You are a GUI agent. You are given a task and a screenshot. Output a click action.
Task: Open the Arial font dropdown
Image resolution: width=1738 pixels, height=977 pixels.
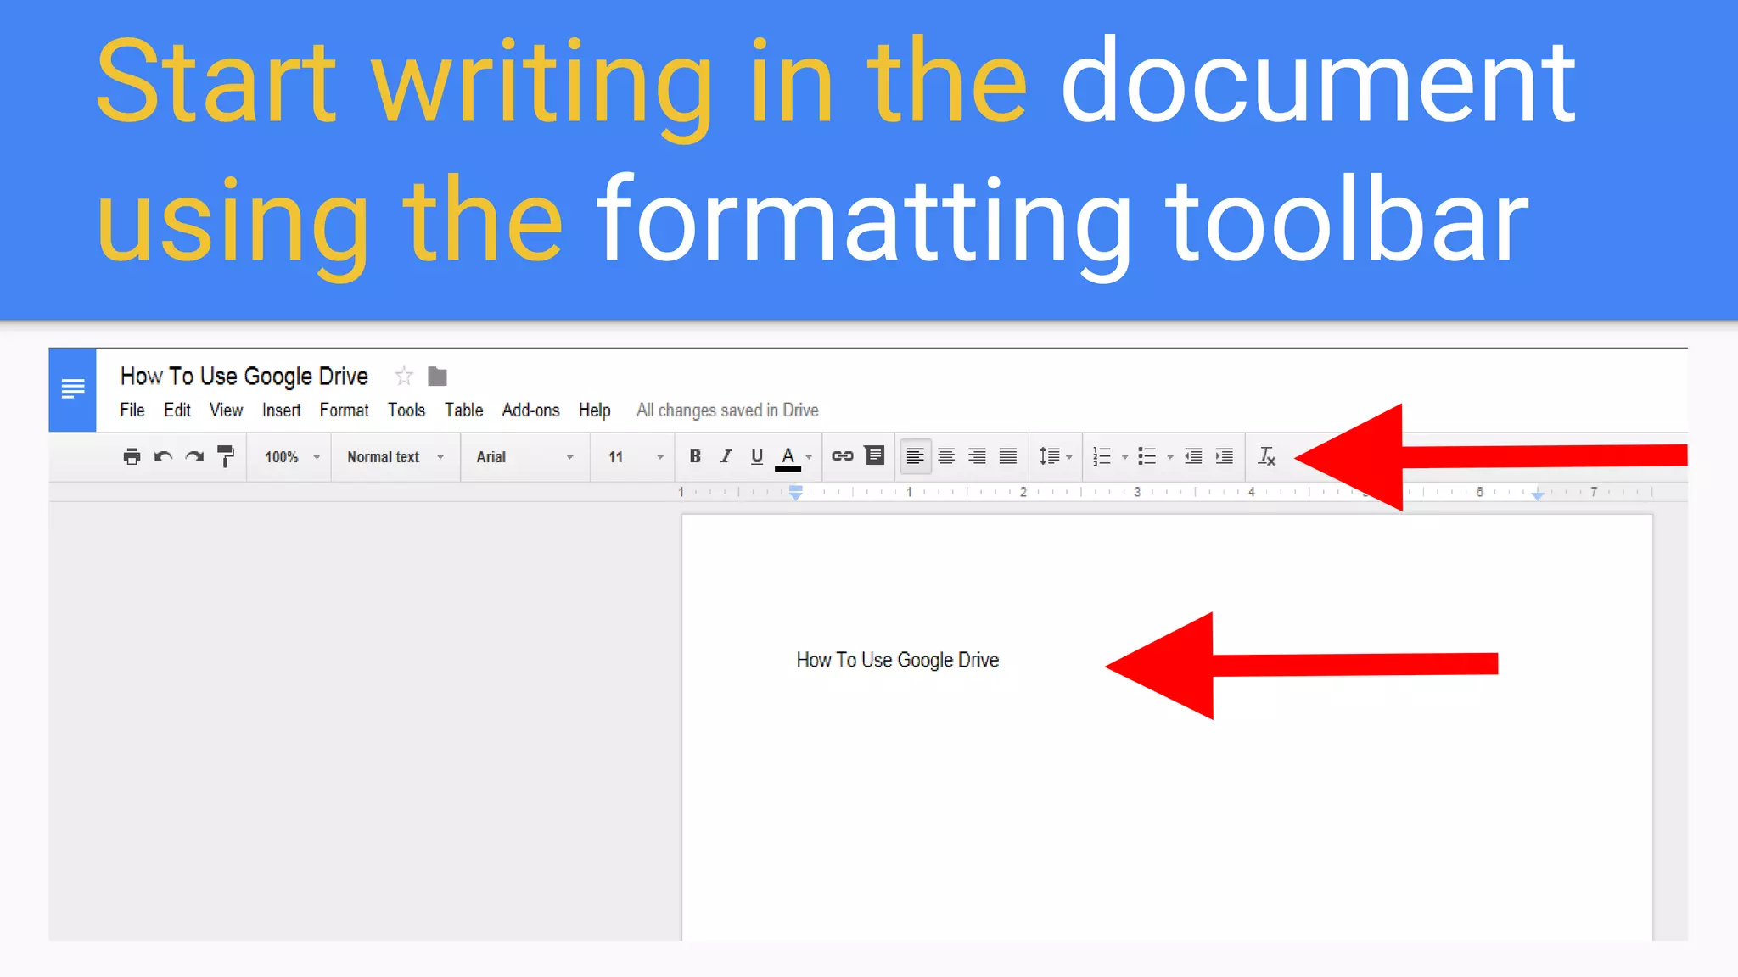524,457
